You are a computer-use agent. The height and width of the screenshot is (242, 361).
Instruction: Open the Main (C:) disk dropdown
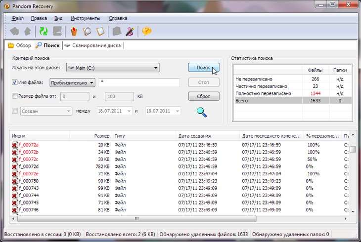tap(113, 68)
